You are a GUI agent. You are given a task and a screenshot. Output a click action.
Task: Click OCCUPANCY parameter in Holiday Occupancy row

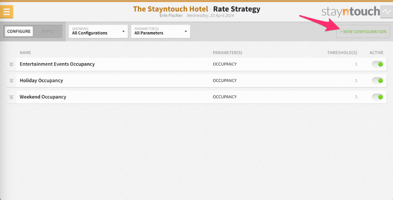[x=225, y=80]
